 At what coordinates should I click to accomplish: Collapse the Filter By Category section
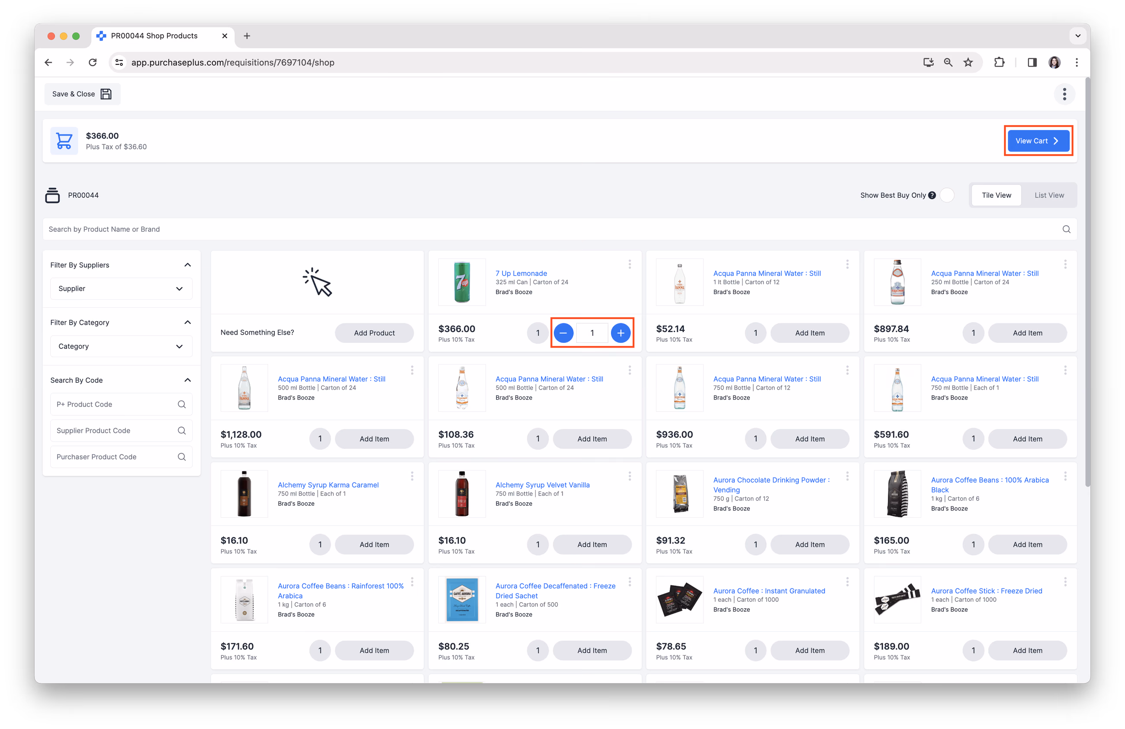click(x=188, y=323)
